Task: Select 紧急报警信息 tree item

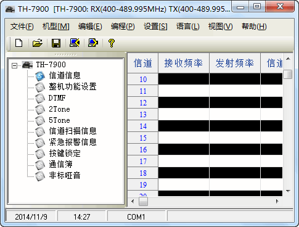Action: (73, 142)
